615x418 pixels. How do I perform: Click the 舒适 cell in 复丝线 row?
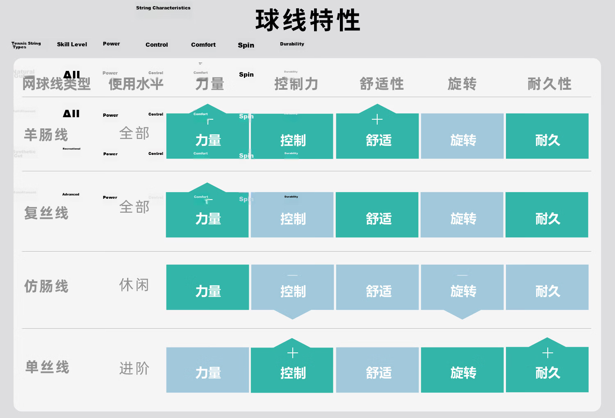(377, 215)
